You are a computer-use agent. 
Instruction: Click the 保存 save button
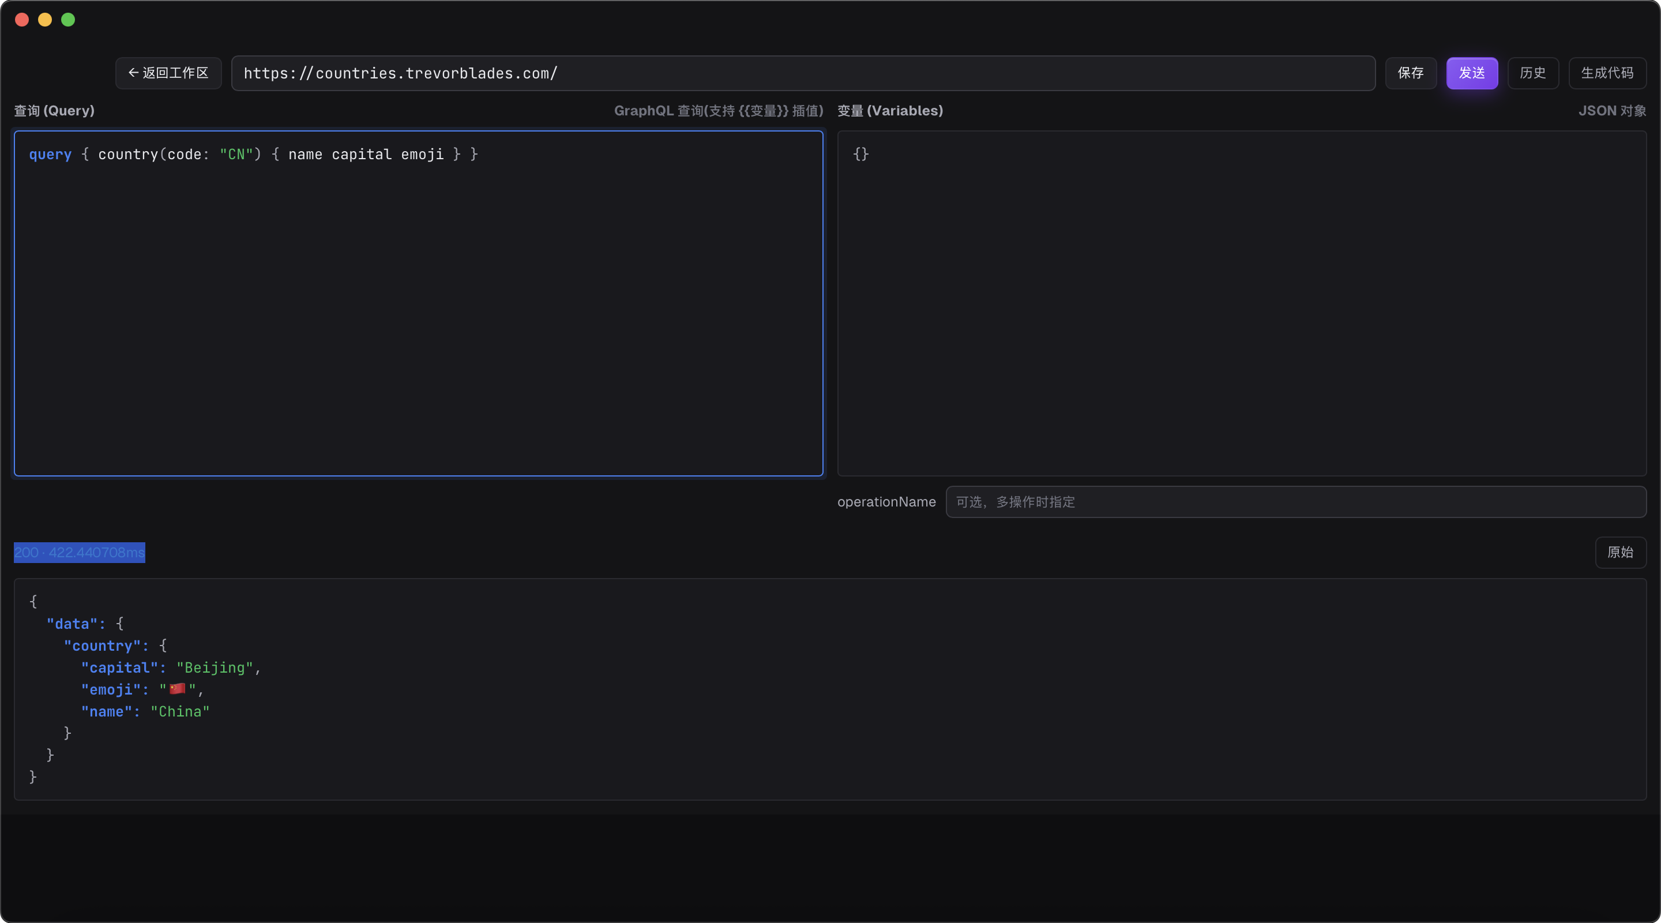(x=1410, y=73)
